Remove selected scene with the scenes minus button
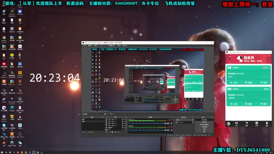 [x=86, y=132]
